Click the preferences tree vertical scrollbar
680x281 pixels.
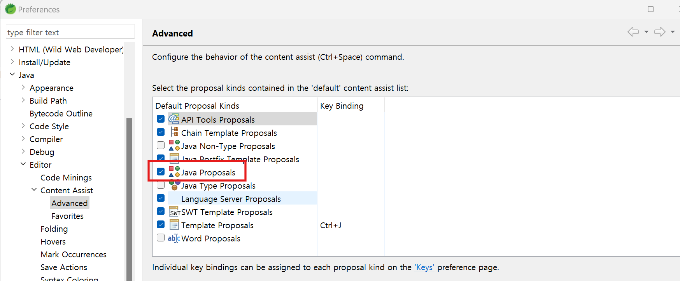pos(129,194)
